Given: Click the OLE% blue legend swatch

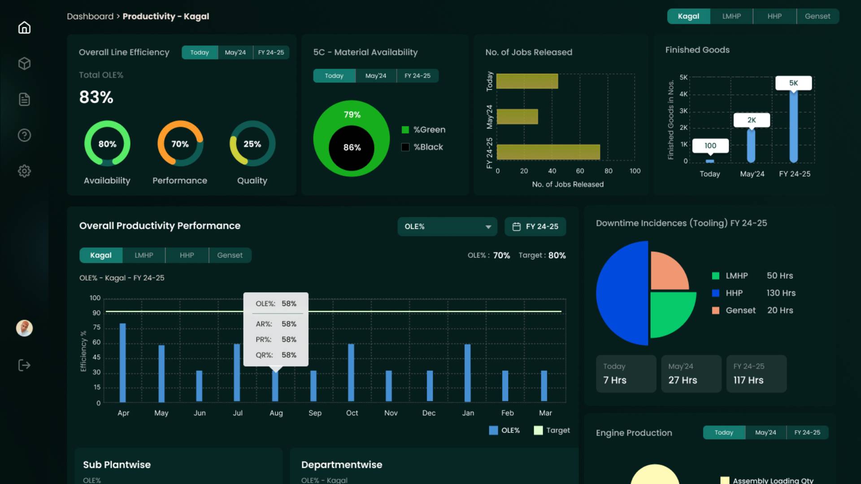Looking at the screenshot, I should (493, 431).
